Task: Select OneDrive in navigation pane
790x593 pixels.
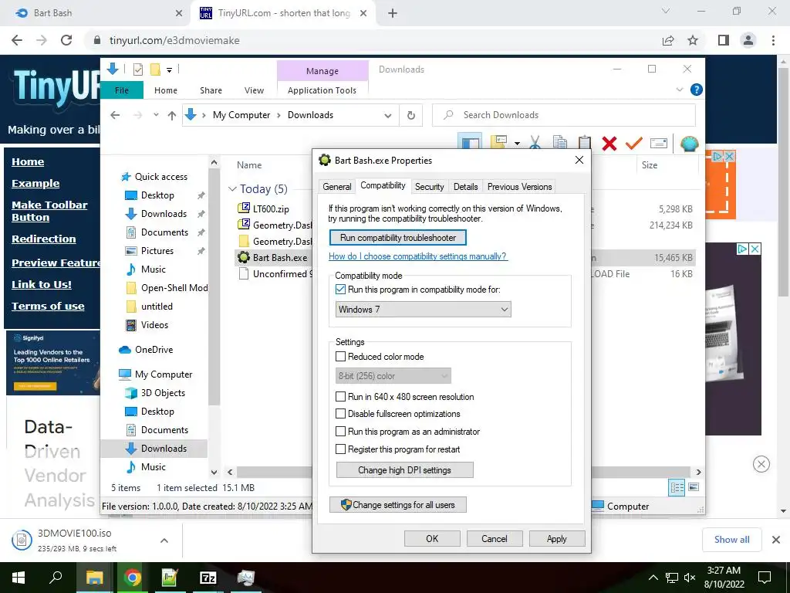Action: (x=154, y=350)
